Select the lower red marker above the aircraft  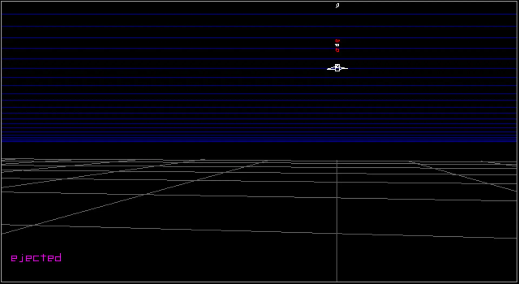coord(337,50)
